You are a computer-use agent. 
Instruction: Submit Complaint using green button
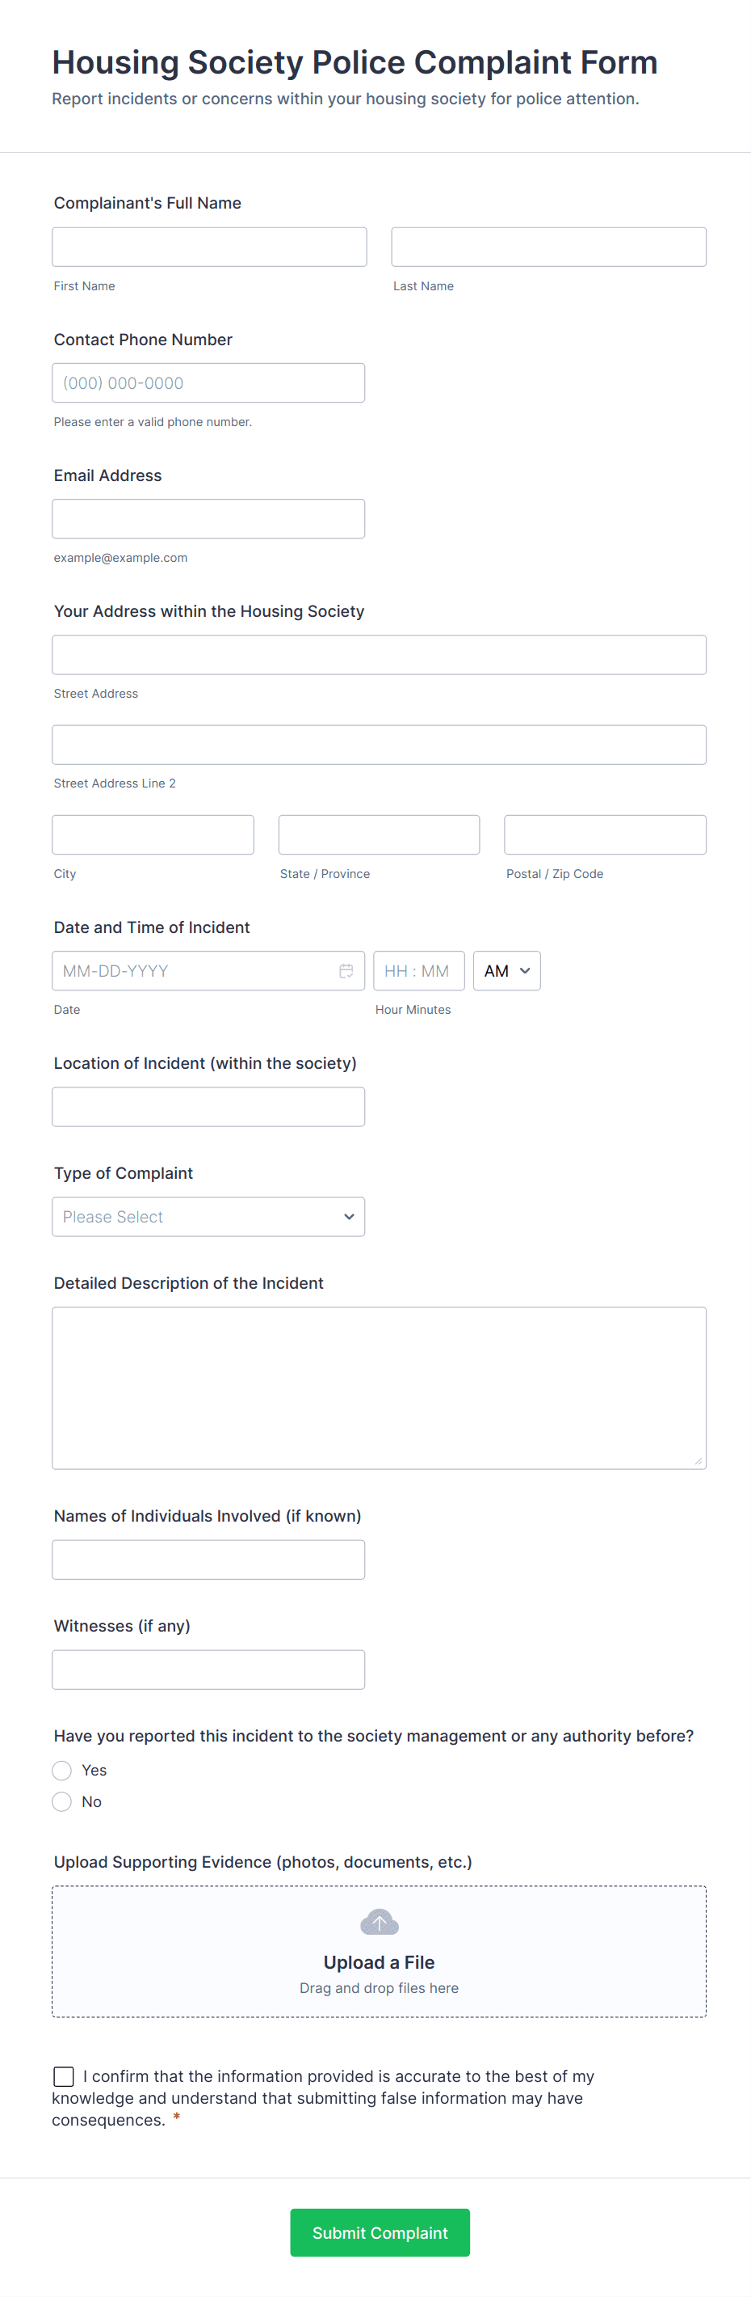pos(380,2232)
